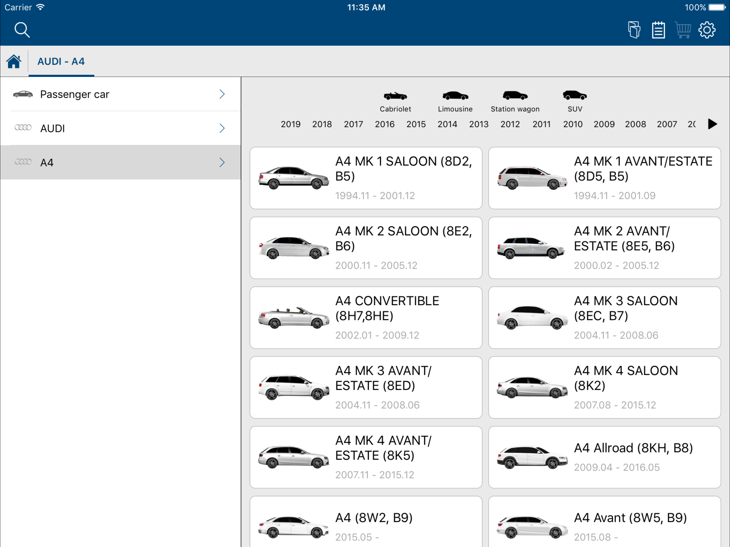Viewport: 730px width, 547px height.
Task: Click date range 1994.11 - 2001.12
Action: tap(375, 196)
